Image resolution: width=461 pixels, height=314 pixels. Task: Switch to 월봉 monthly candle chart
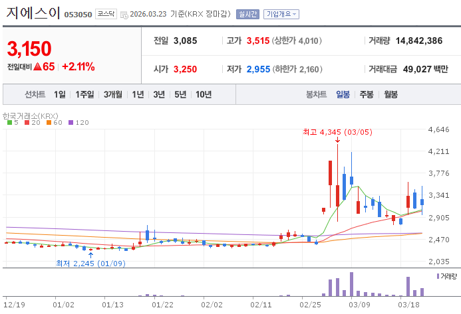[390, 94]
